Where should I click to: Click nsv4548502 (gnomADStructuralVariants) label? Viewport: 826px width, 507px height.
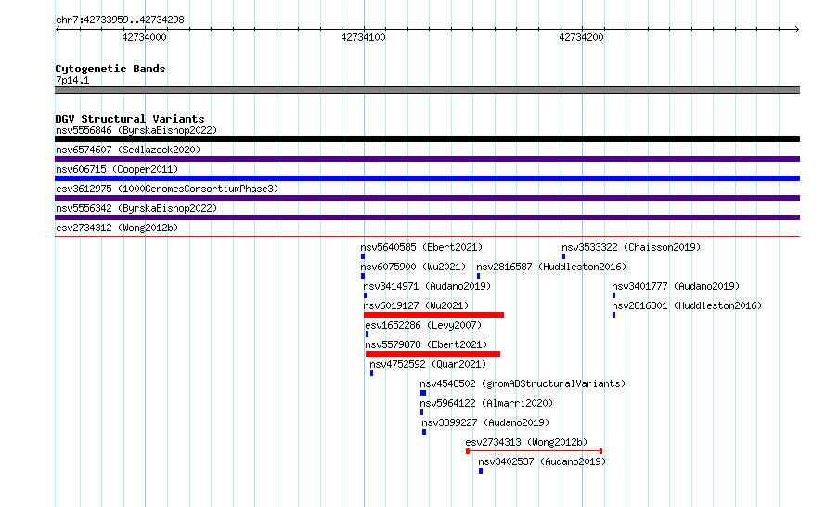[x=523, y=383]
